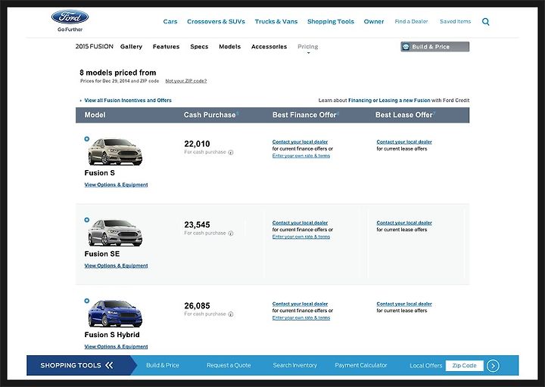Click info icon beside 23,545 cash purchase
The width and height of the screenshot is (545, 387).
click(x=231, y=234)
